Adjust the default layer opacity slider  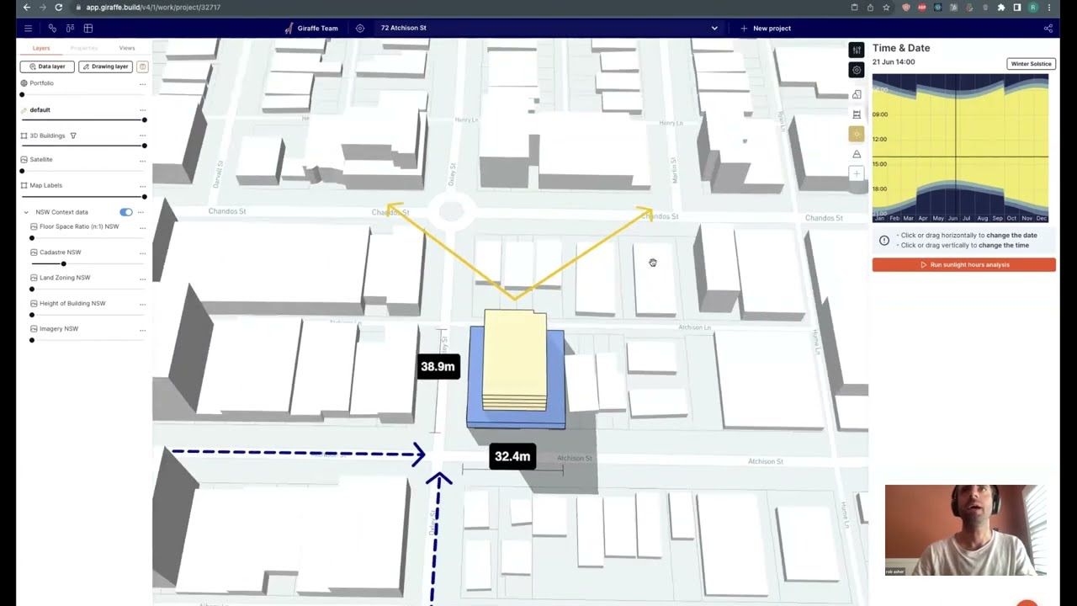(83, 120)
